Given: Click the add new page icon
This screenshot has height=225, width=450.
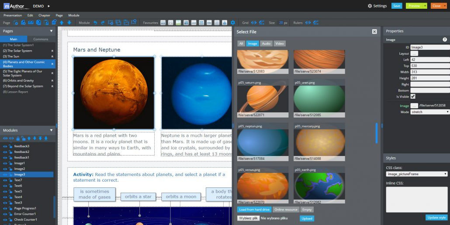Looking at the screenshot, I should [x=16, y=23].
